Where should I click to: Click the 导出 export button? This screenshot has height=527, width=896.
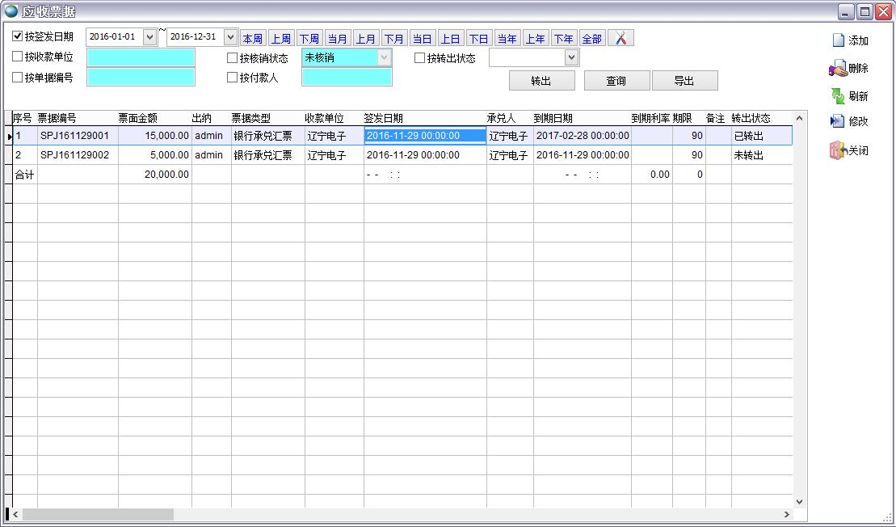[x=684, y=81]
